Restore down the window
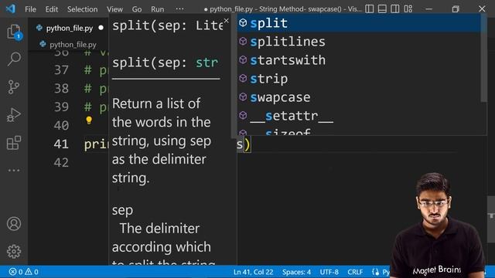495x278 pixels. pyautogui.click(x=456, y=8)
